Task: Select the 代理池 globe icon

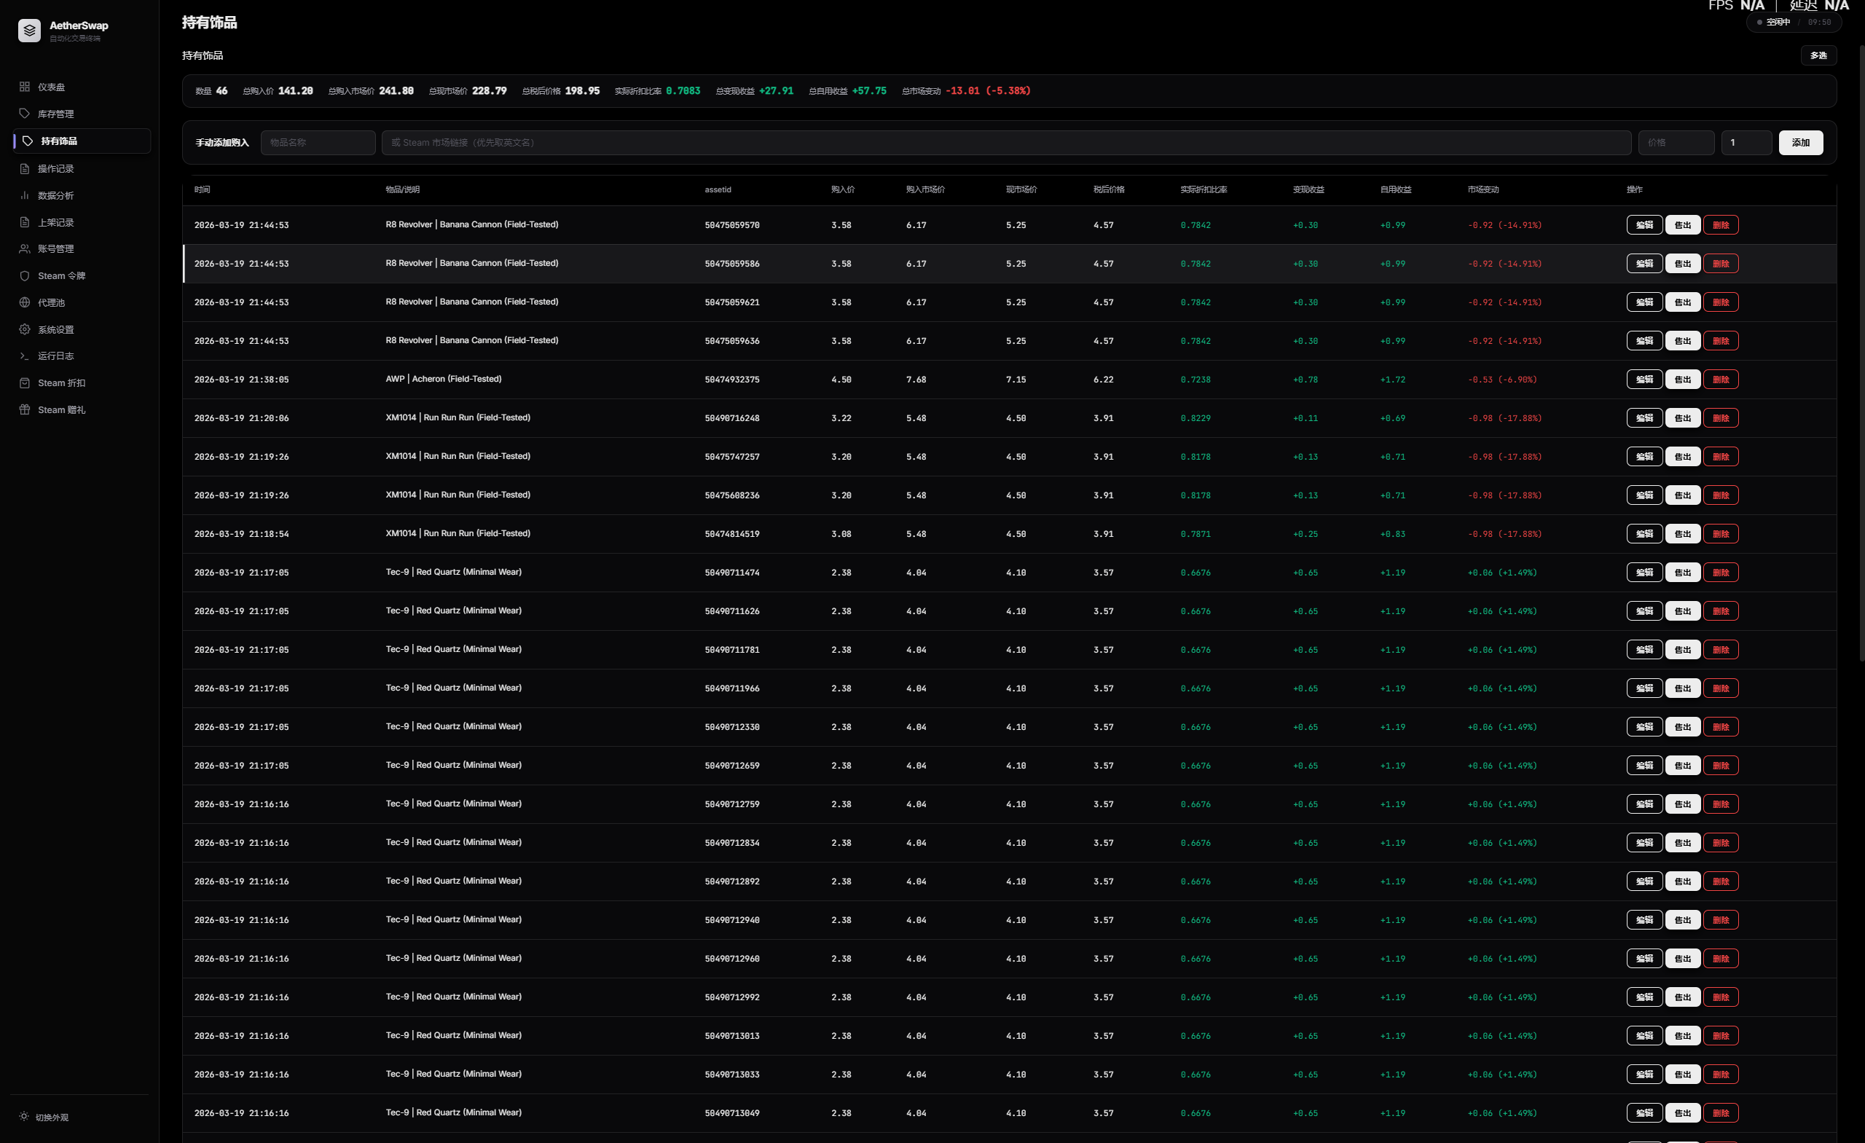Action: pyautogui.click(x=24, y=303)
